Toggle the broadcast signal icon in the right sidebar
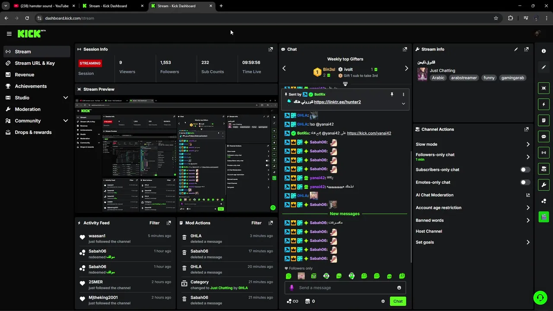This screenshot has height=311, width=553. coord(543,152)
